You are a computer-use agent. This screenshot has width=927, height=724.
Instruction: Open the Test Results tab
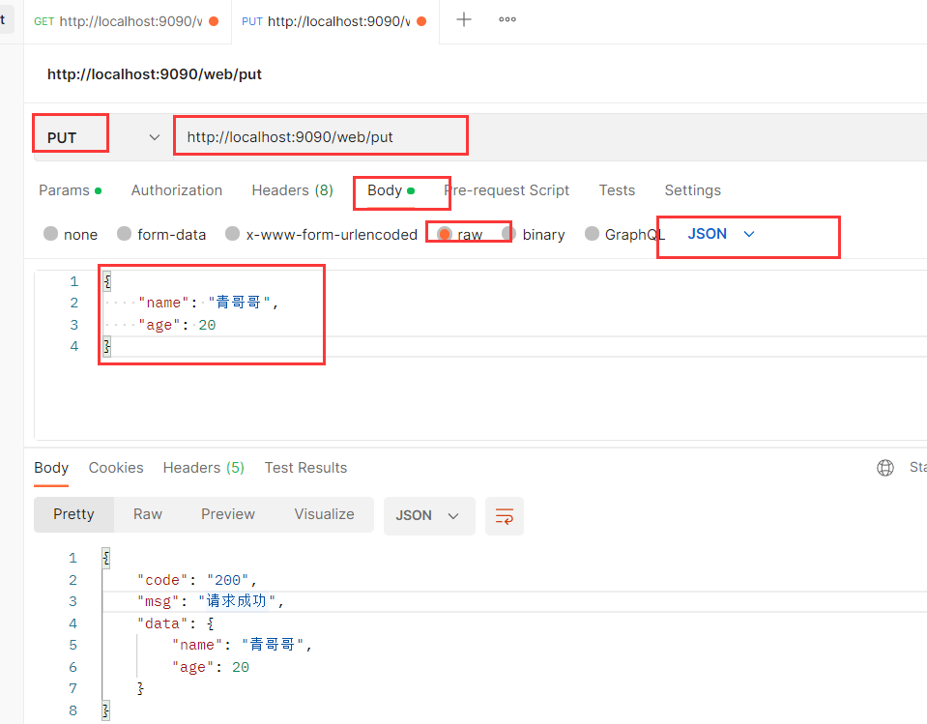point(305,468)
